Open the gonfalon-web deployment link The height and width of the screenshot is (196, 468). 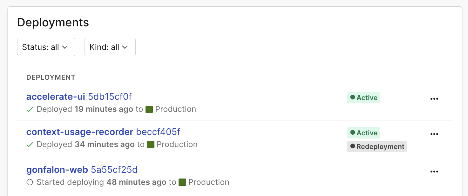coord(57,170)
